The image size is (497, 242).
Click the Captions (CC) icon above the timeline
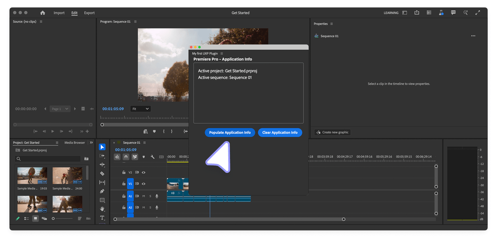coord(162,157)
